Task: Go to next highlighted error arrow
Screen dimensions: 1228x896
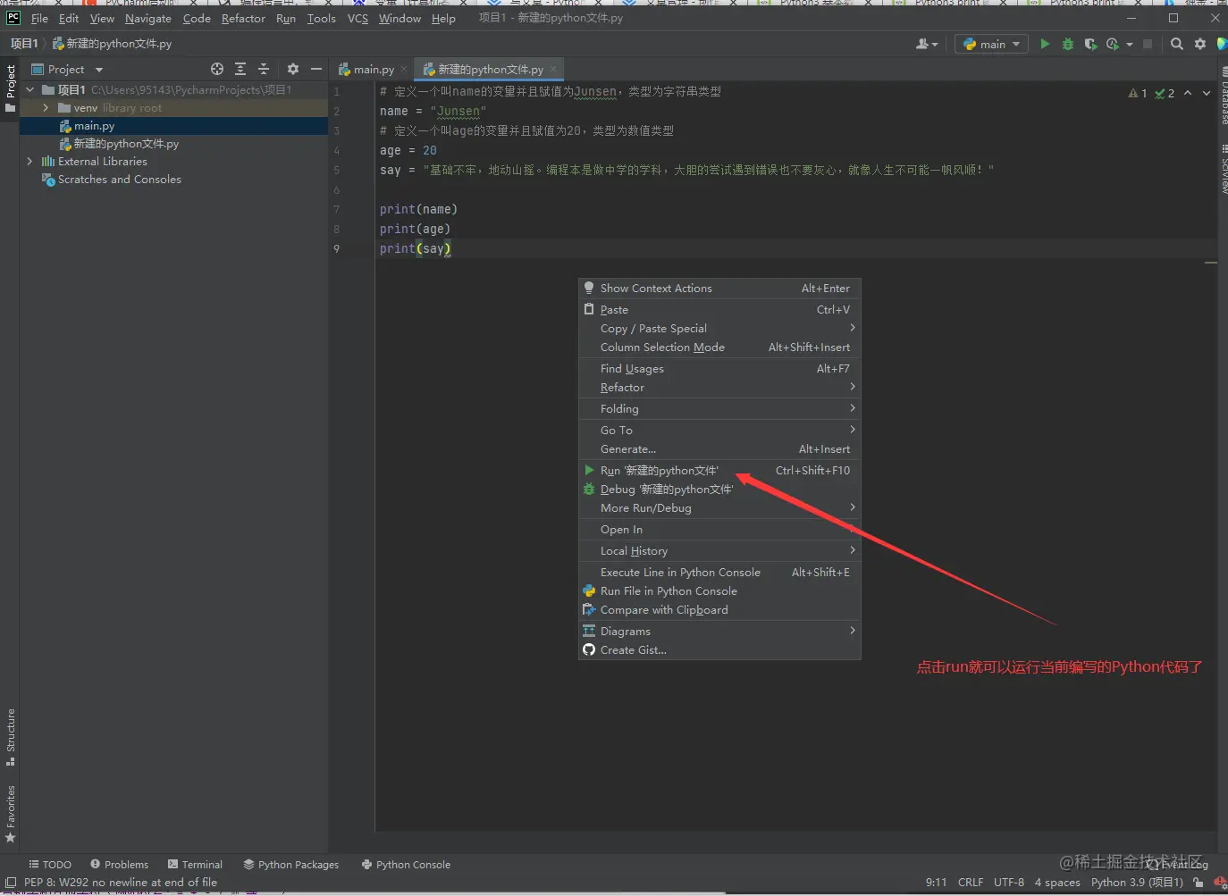Action: pos(1207,93)
